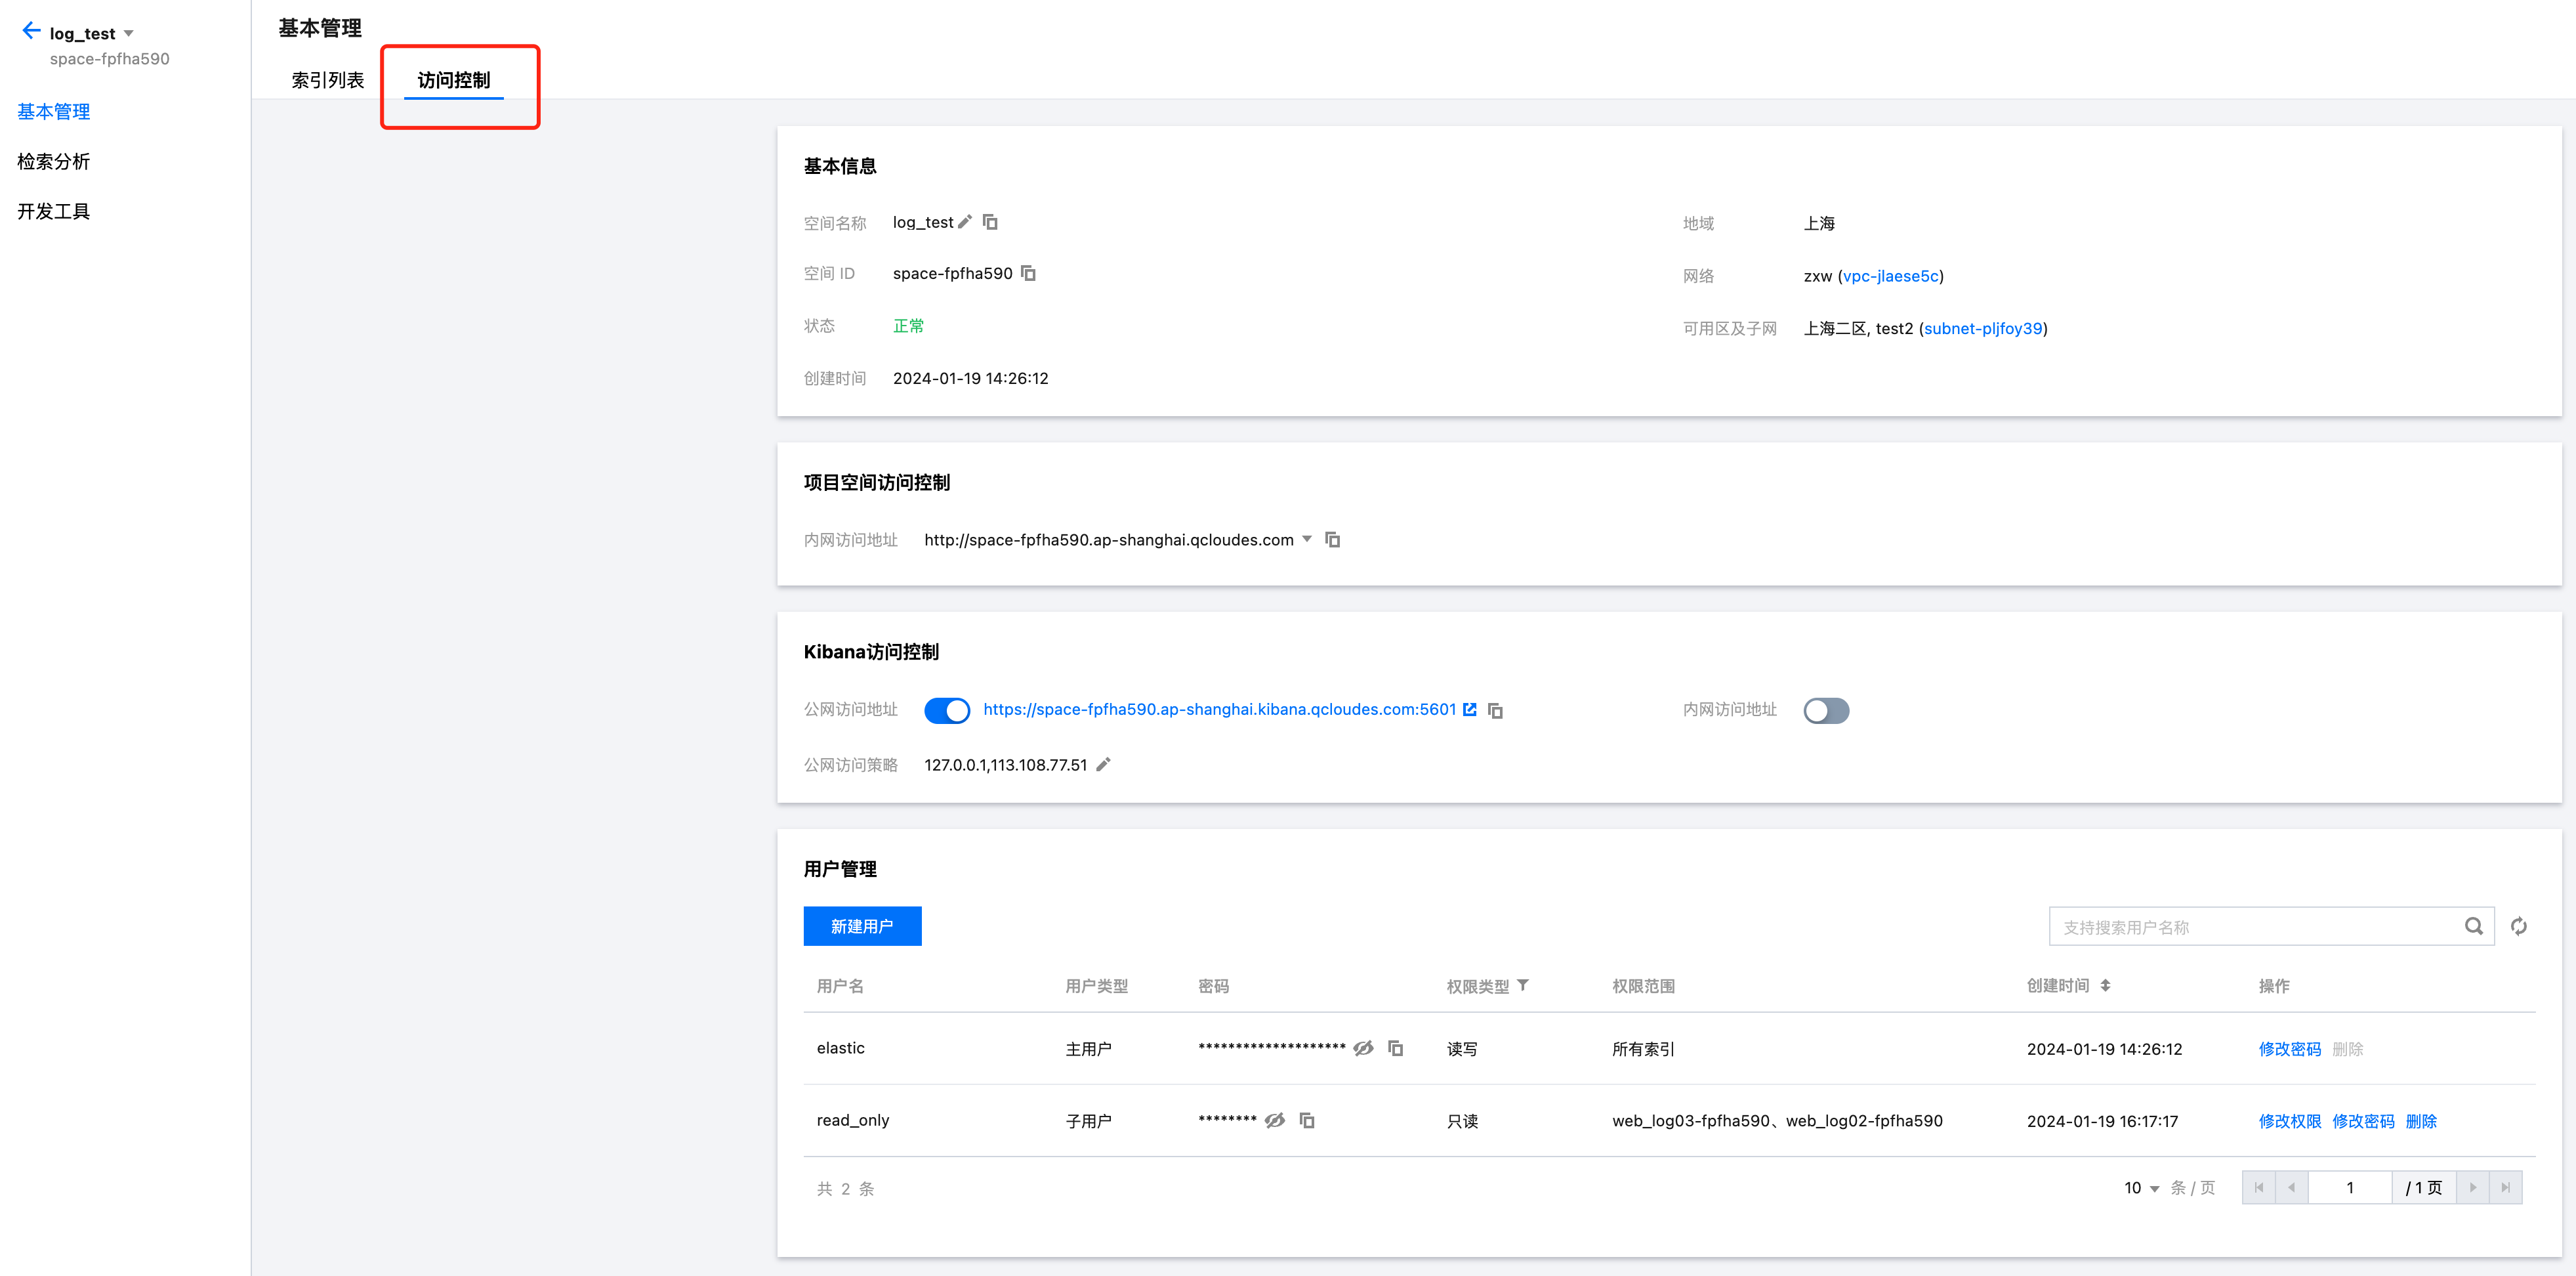Click the 新建用户 button
The height and width of the screenshot is (1276, 2576).
coord(861,926)
